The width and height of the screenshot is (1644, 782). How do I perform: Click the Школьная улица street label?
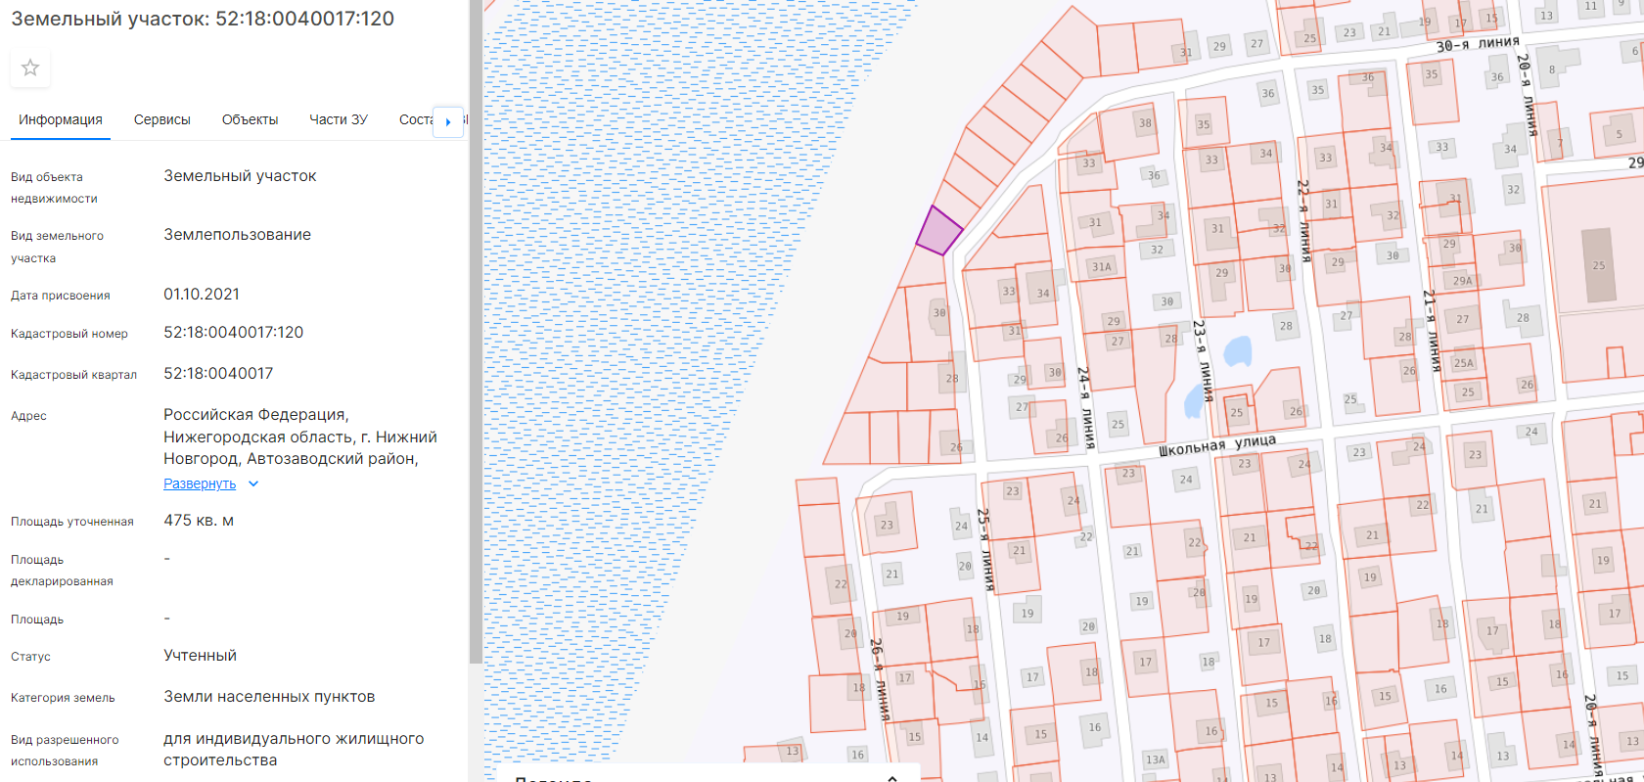pos(1217,445)
